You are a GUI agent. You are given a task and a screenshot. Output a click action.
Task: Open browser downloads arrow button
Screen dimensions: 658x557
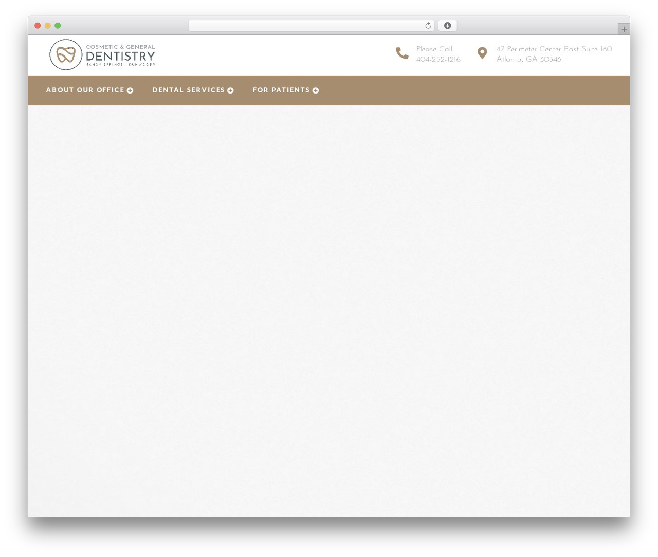(448, 26)
